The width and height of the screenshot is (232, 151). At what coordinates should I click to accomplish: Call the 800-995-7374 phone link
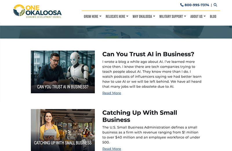click(x=197, y=5)
